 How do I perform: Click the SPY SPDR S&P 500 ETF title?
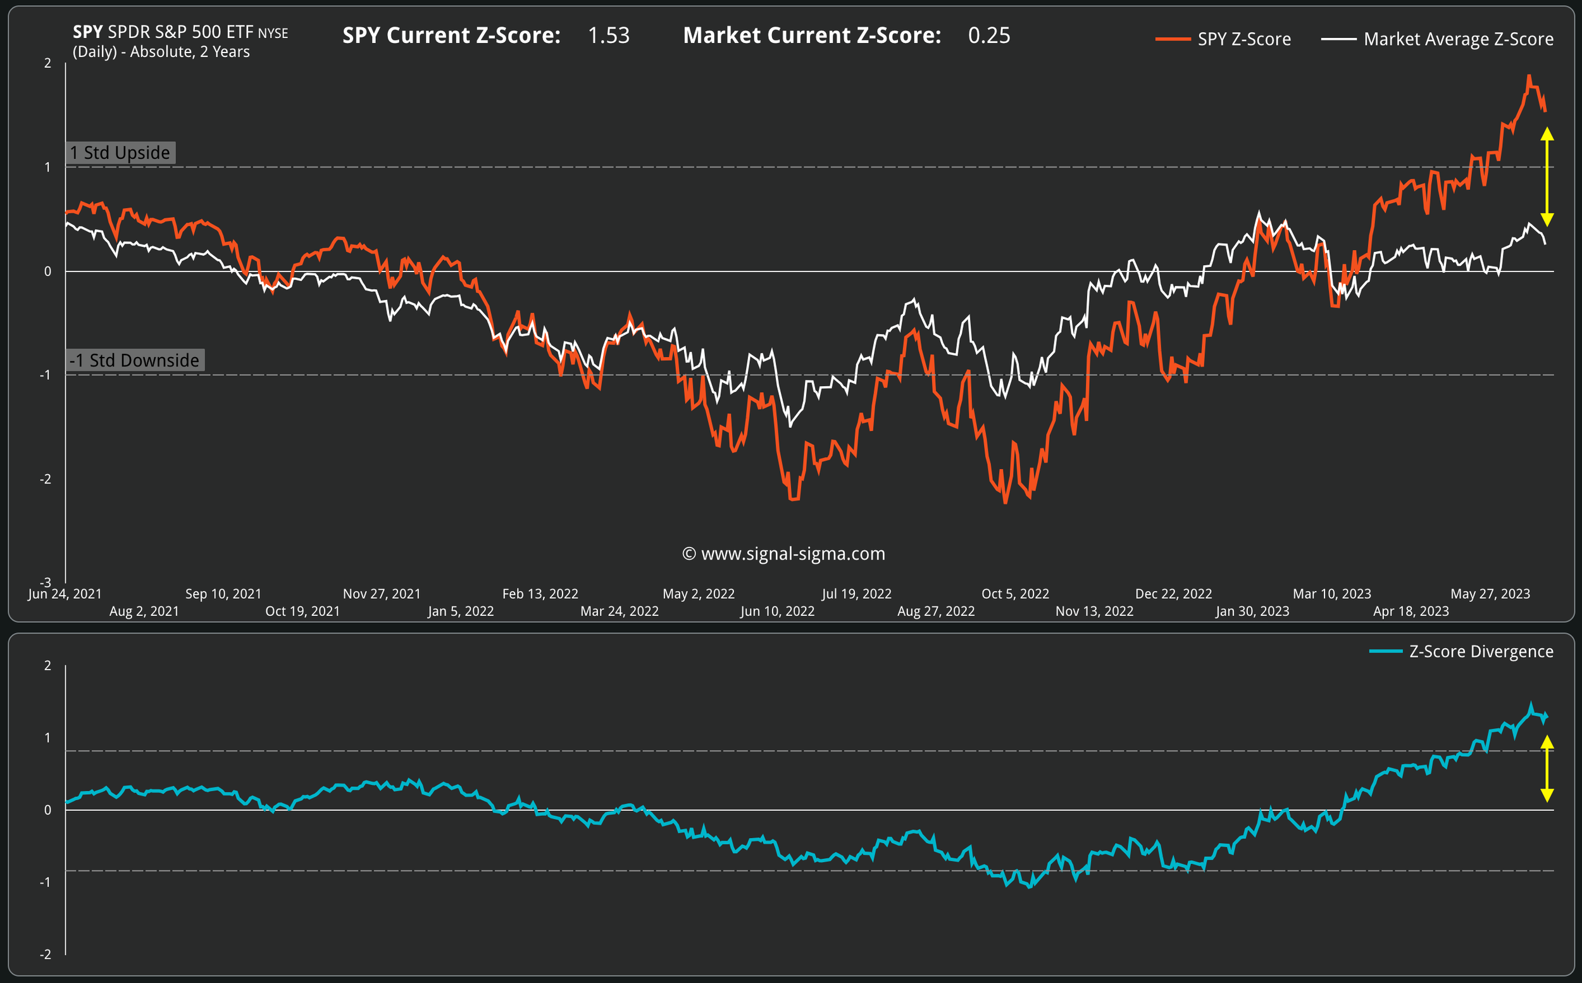(180, 32)
